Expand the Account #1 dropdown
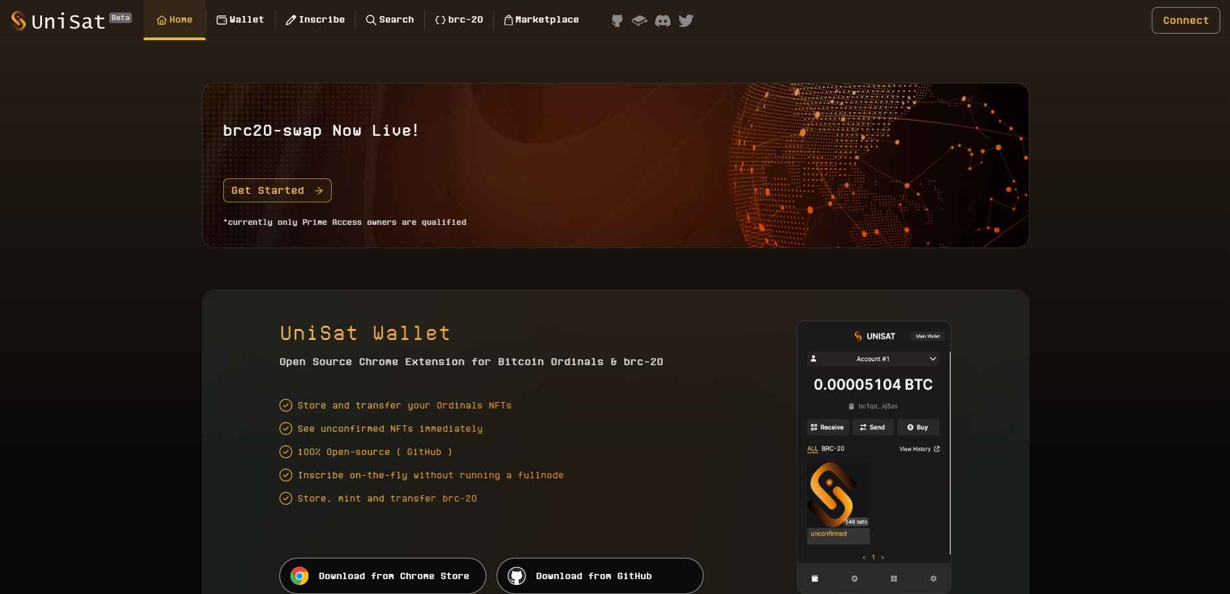The image size is (1230, 594). coord(873,359)
